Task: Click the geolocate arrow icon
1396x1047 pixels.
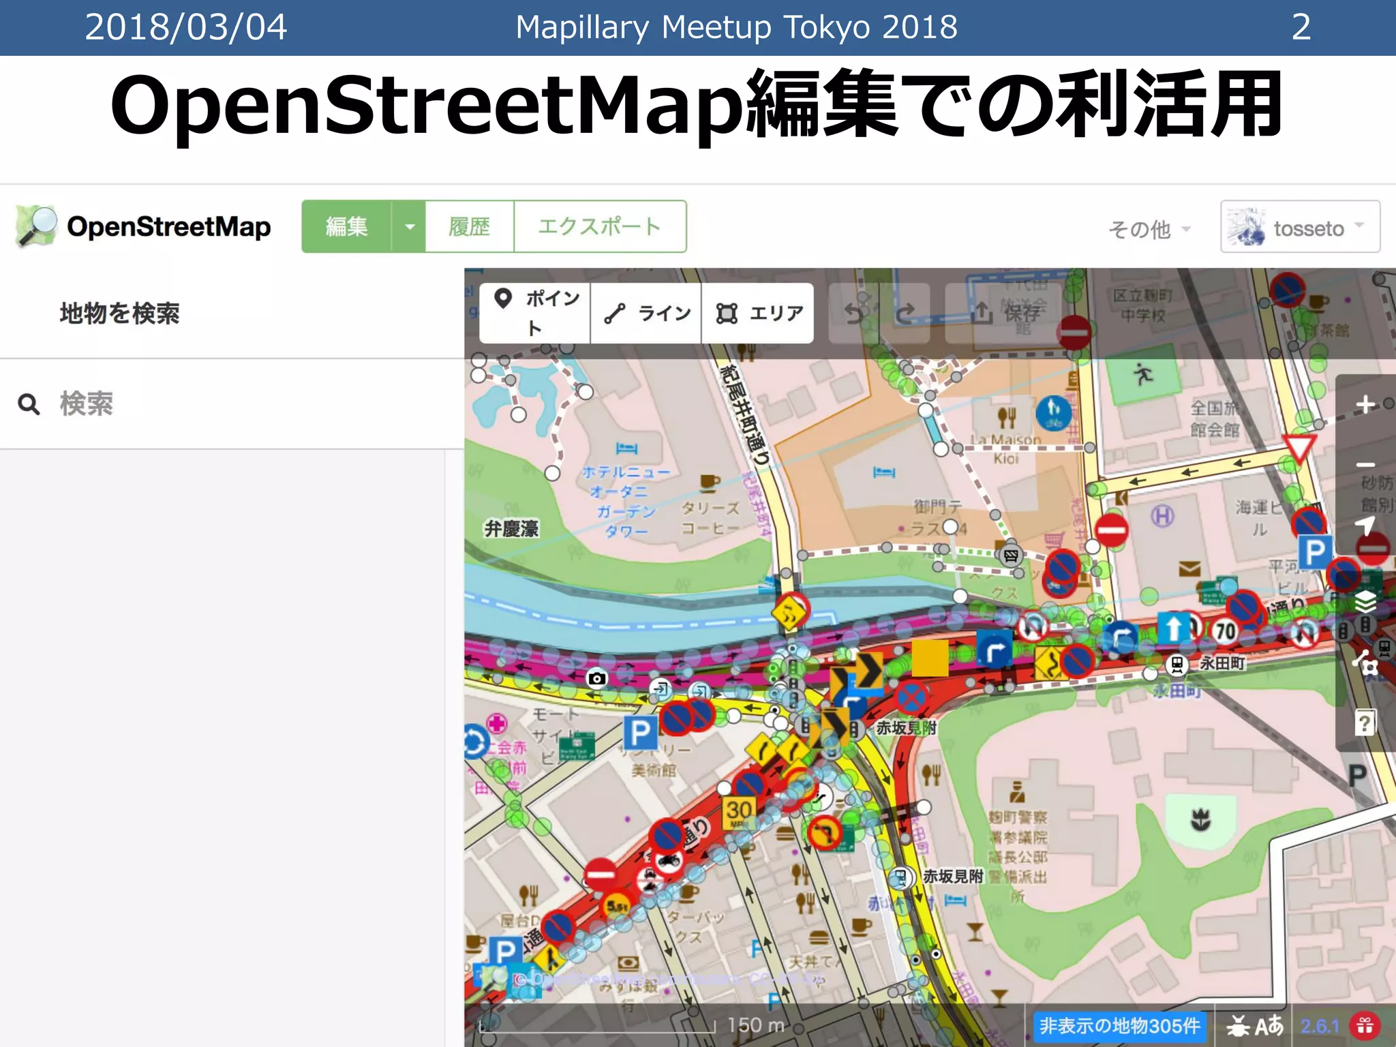Action: [1365, 526]
